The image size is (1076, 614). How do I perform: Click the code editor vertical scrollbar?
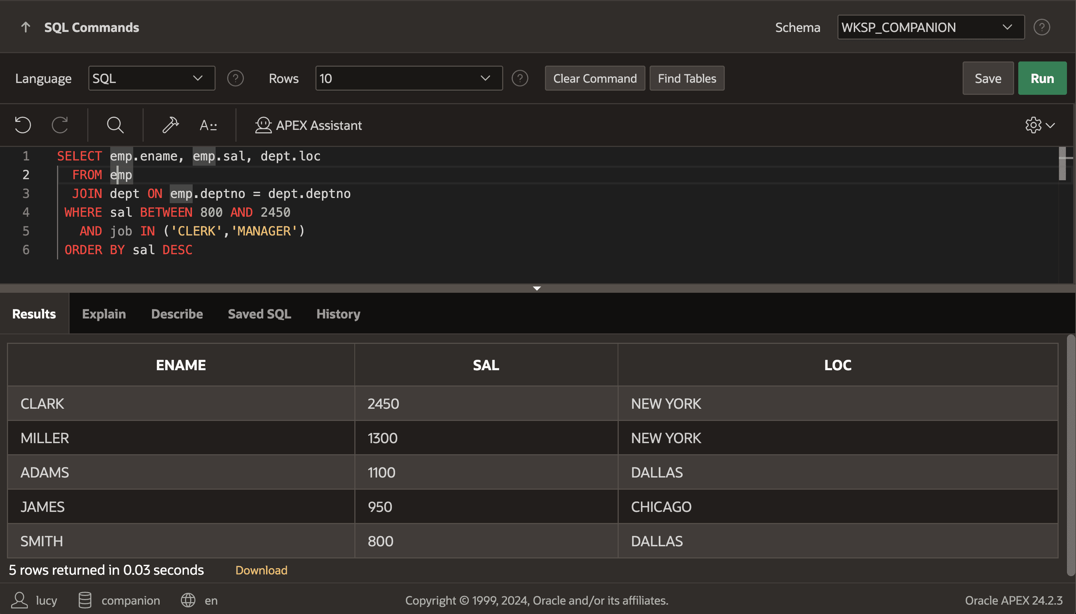1062,164
